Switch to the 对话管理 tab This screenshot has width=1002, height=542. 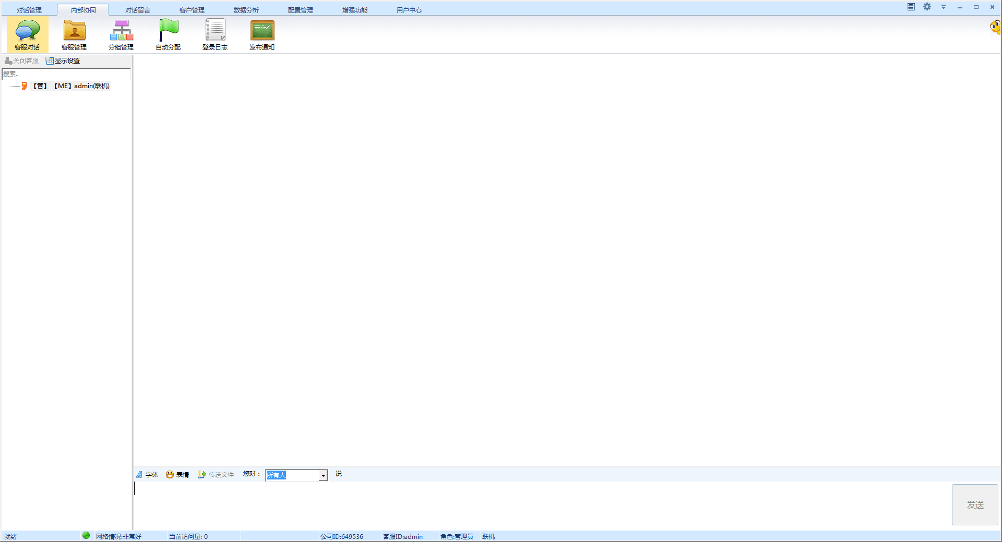point(29,10)
